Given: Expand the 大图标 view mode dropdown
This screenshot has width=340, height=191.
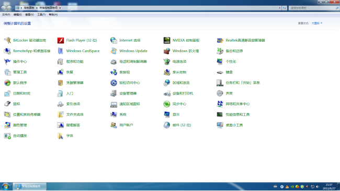Looking at the screenshot, I should tap(317, 23).
